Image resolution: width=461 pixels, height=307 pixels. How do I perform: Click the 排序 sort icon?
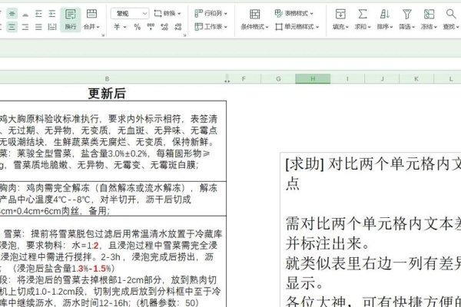pos(385,14)
